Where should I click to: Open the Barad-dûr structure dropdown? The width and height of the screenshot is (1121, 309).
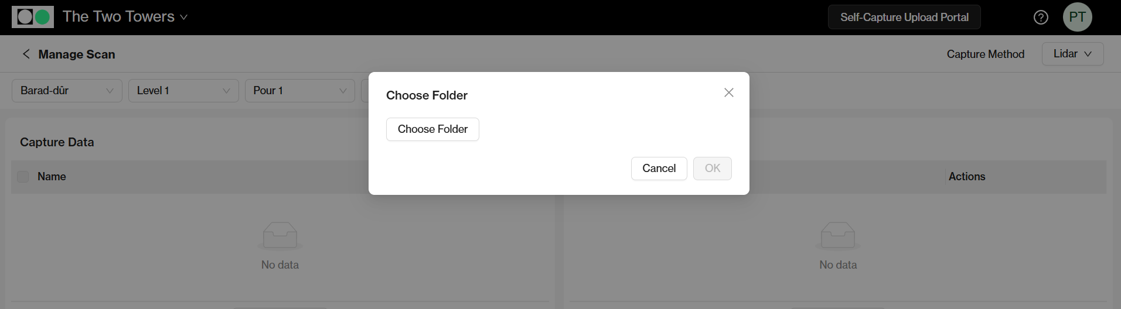click(67, 91)
